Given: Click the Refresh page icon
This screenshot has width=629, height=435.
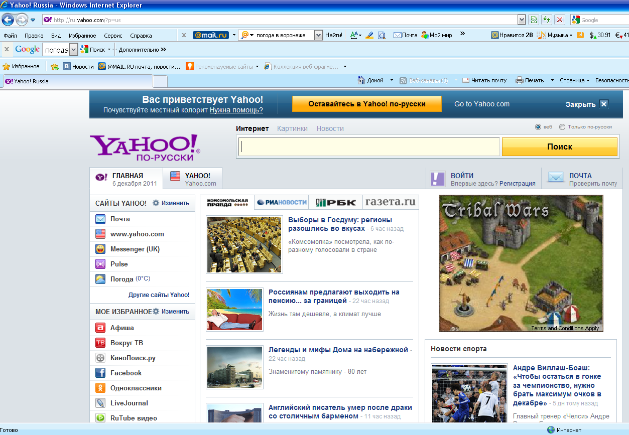Looking at the screenshot, I should [x=547, y=20].
